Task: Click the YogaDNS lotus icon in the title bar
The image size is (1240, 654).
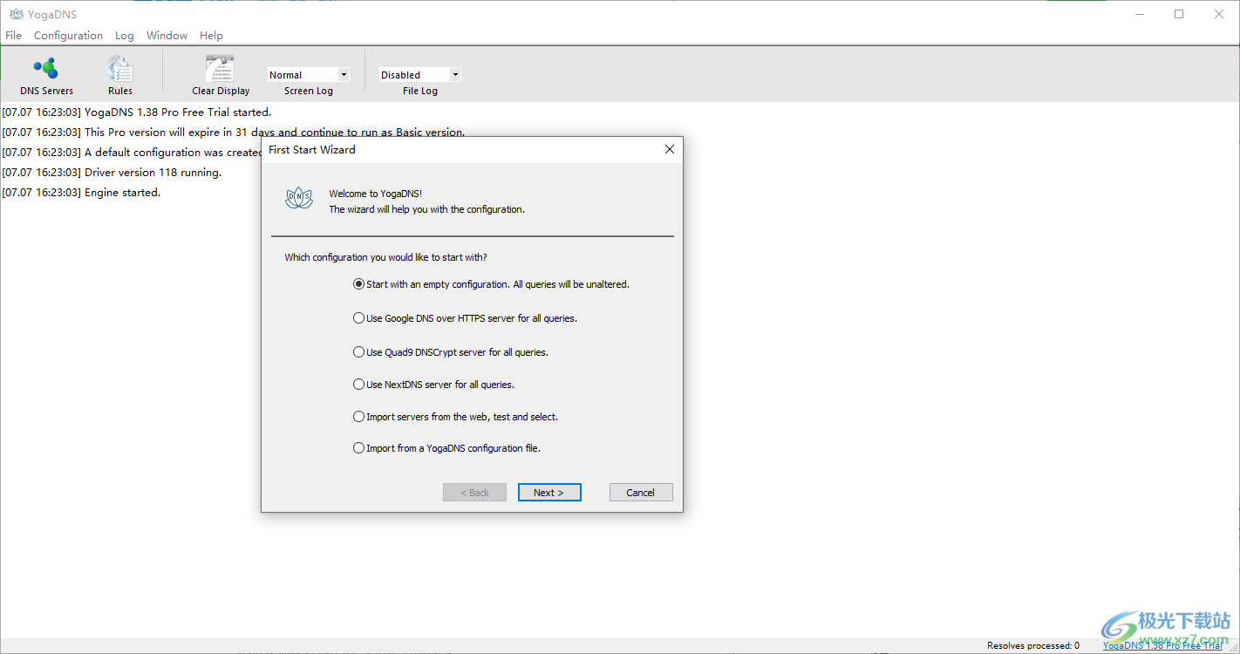Action: pos(16,14)
